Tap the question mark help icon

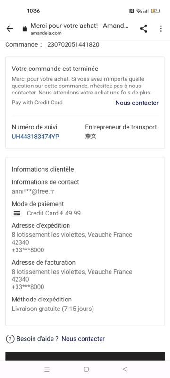click(x=10, y=339)
